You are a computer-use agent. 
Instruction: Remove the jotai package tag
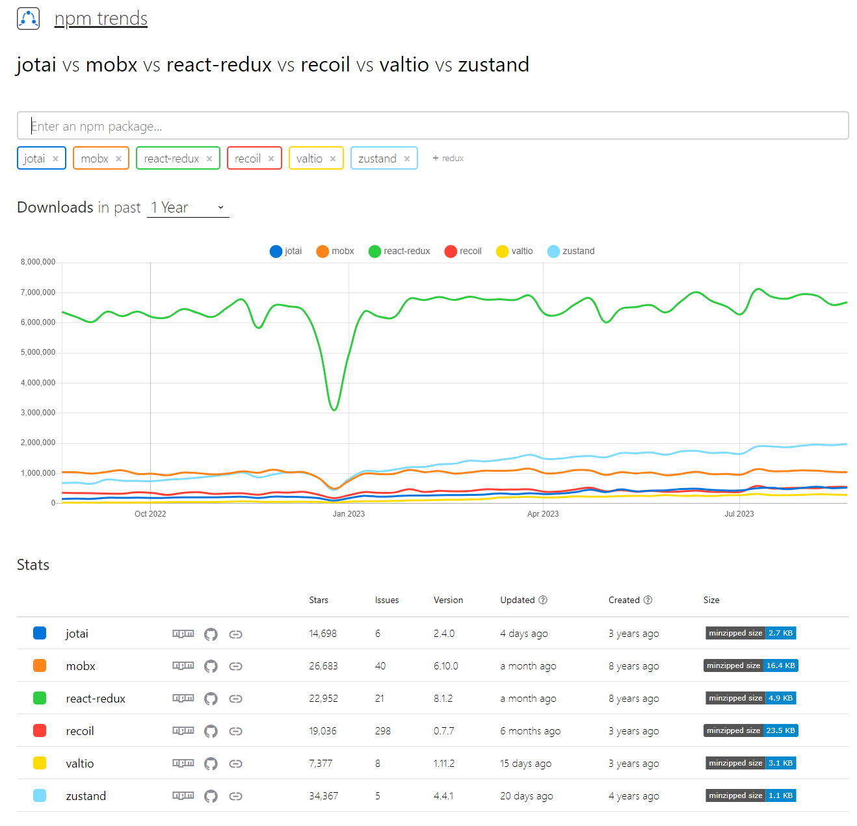click(x=55, y=159)
